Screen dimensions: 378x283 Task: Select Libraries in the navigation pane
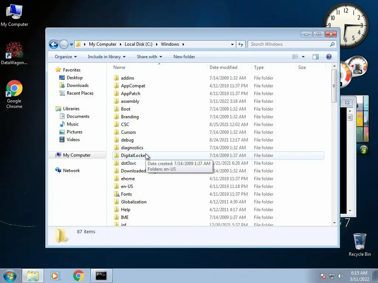point(71,109)
